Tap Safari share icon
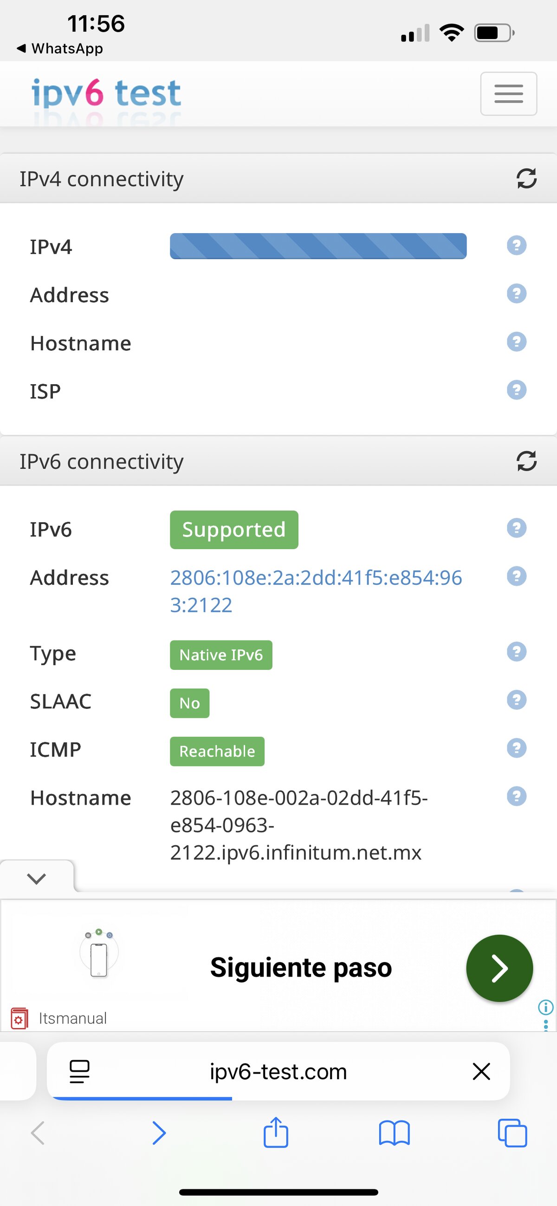Image resolution: width=557 pixels, height=1206 pixels. pos(276,1133)
